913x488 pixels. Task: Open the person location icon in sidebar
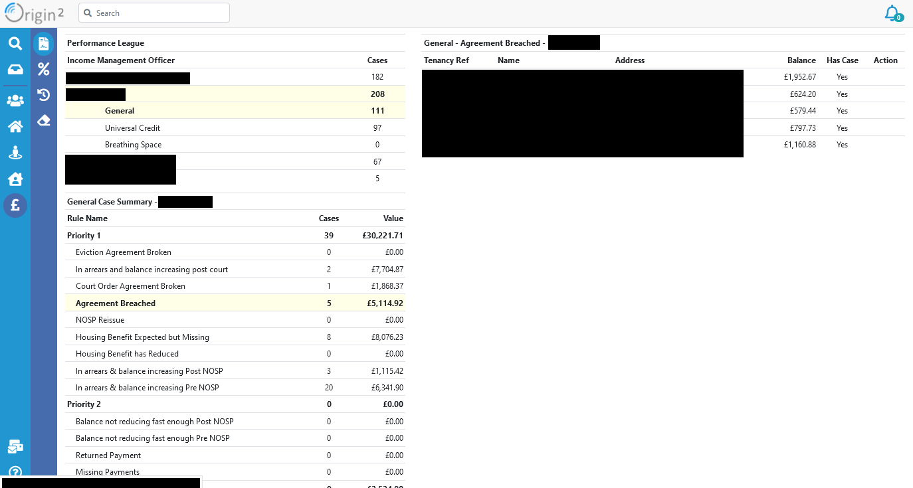(15, 153)
